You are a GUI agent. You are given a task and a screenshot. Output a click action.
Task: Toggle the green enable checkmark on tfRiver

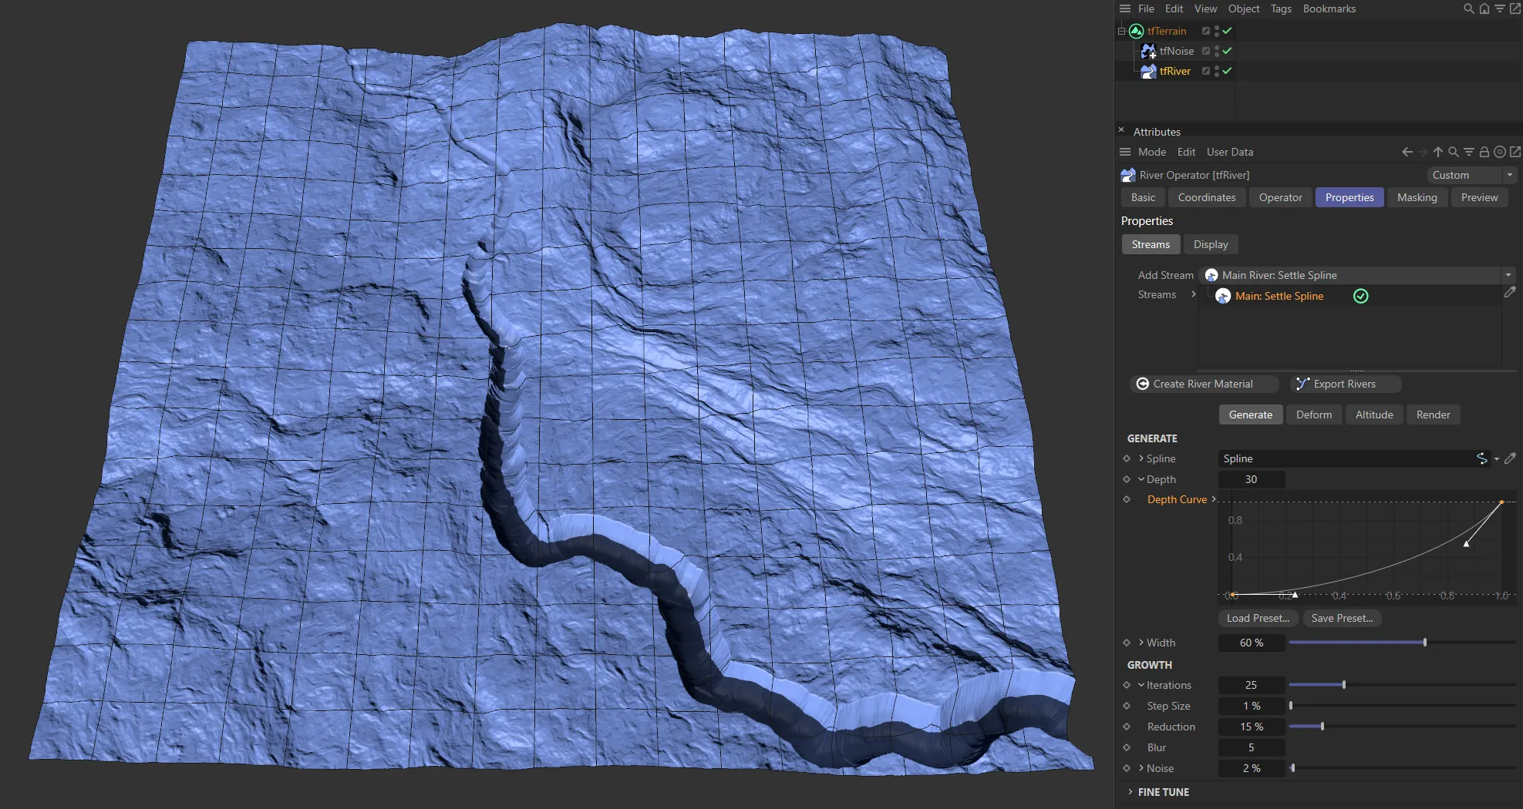pyautogui.click(x=1228, y=71)
